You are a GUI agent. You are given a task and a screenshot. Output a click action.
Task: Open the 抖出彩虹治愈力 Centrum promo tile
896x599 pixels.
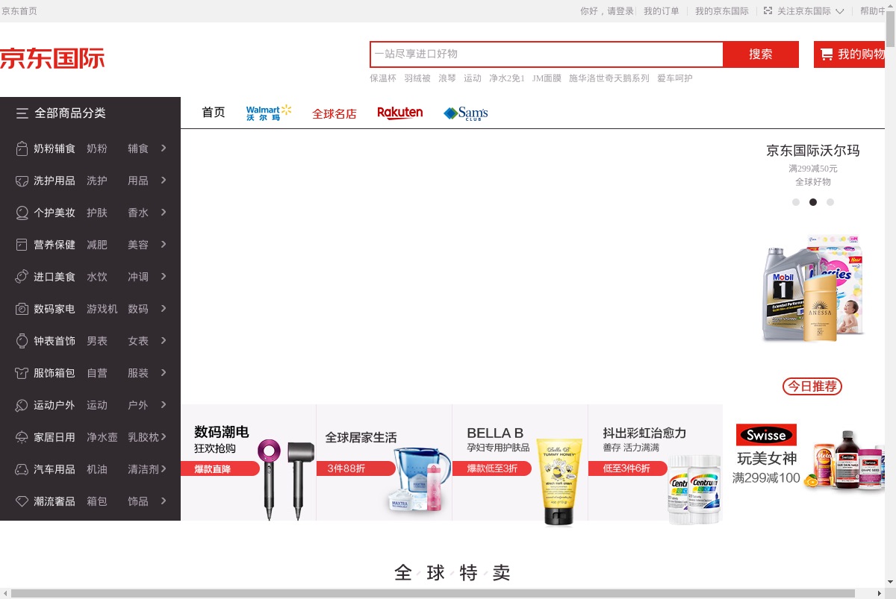tap(656, 462)
